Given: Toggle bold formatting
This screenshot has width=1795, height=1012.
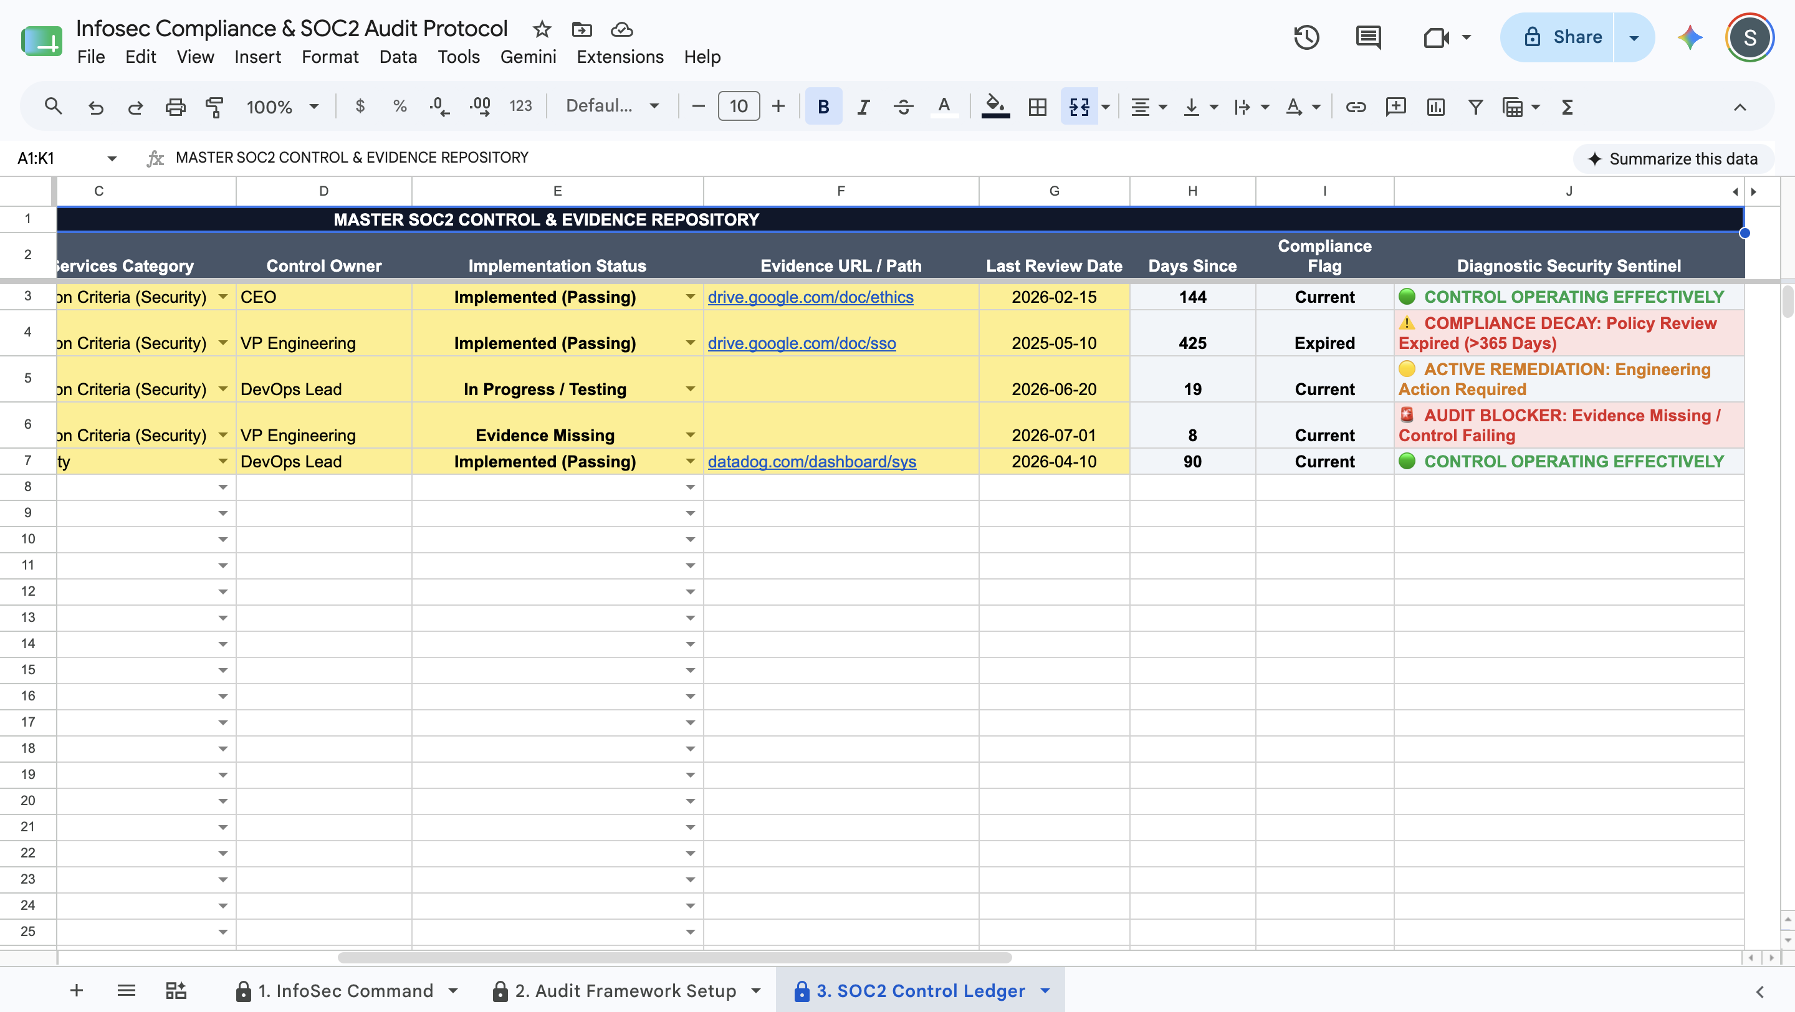Looking at the screenshot, I should pos(823,107).
